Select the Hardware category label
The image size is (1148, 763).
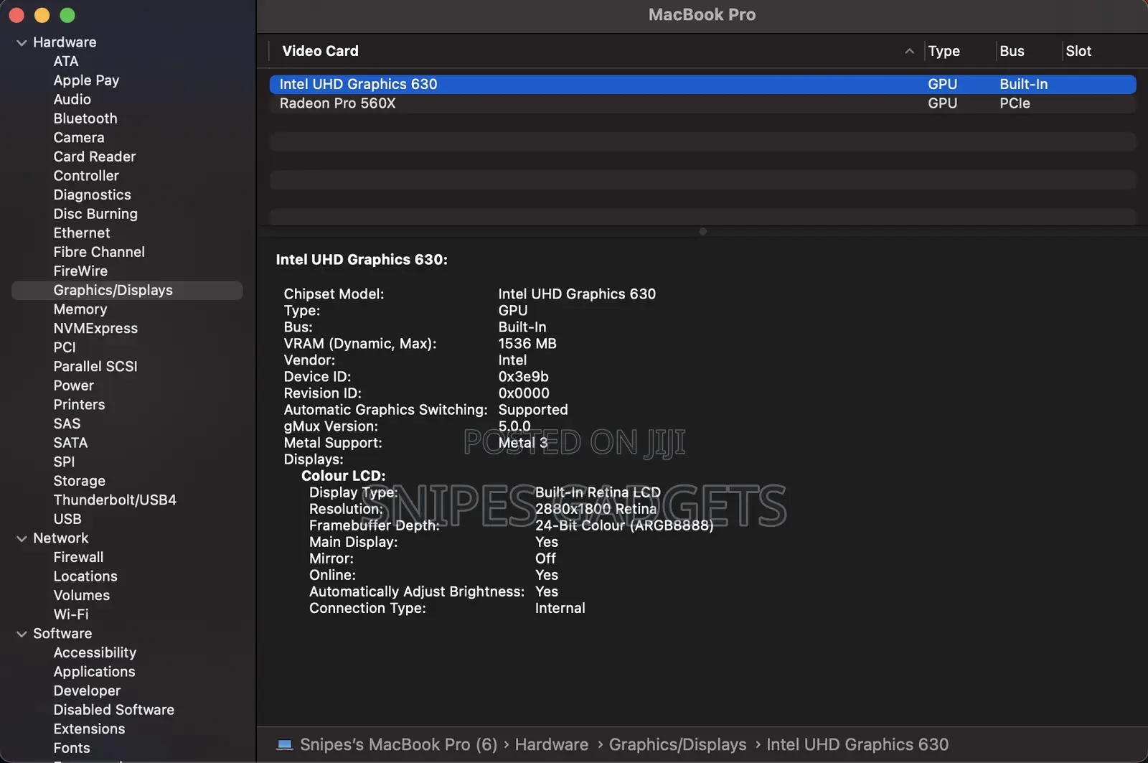(x=65, y=42)
